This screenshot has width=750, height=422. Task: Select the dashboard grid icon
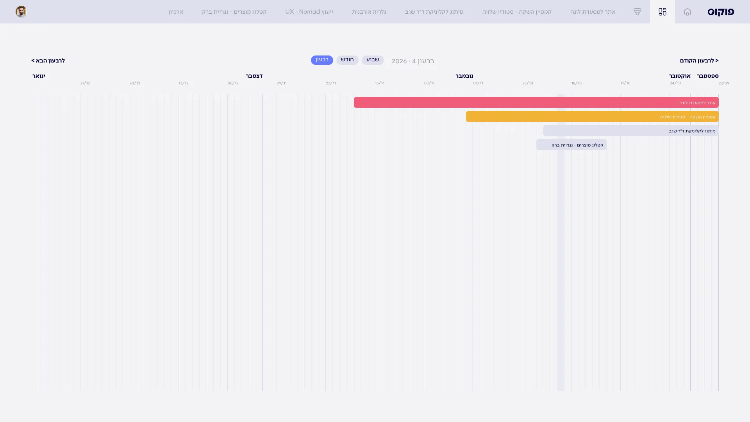click(662, 12)
